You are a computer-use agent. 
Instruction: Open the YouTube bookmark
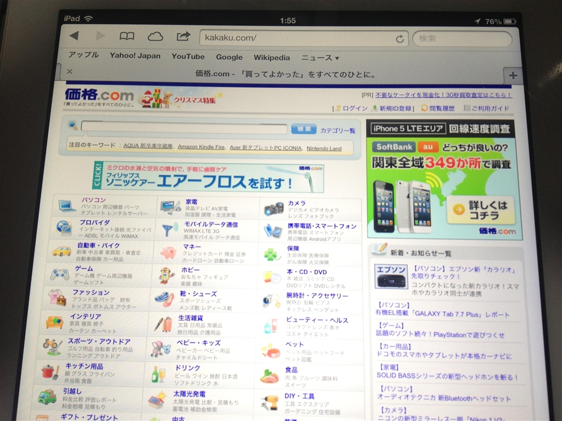188,56
